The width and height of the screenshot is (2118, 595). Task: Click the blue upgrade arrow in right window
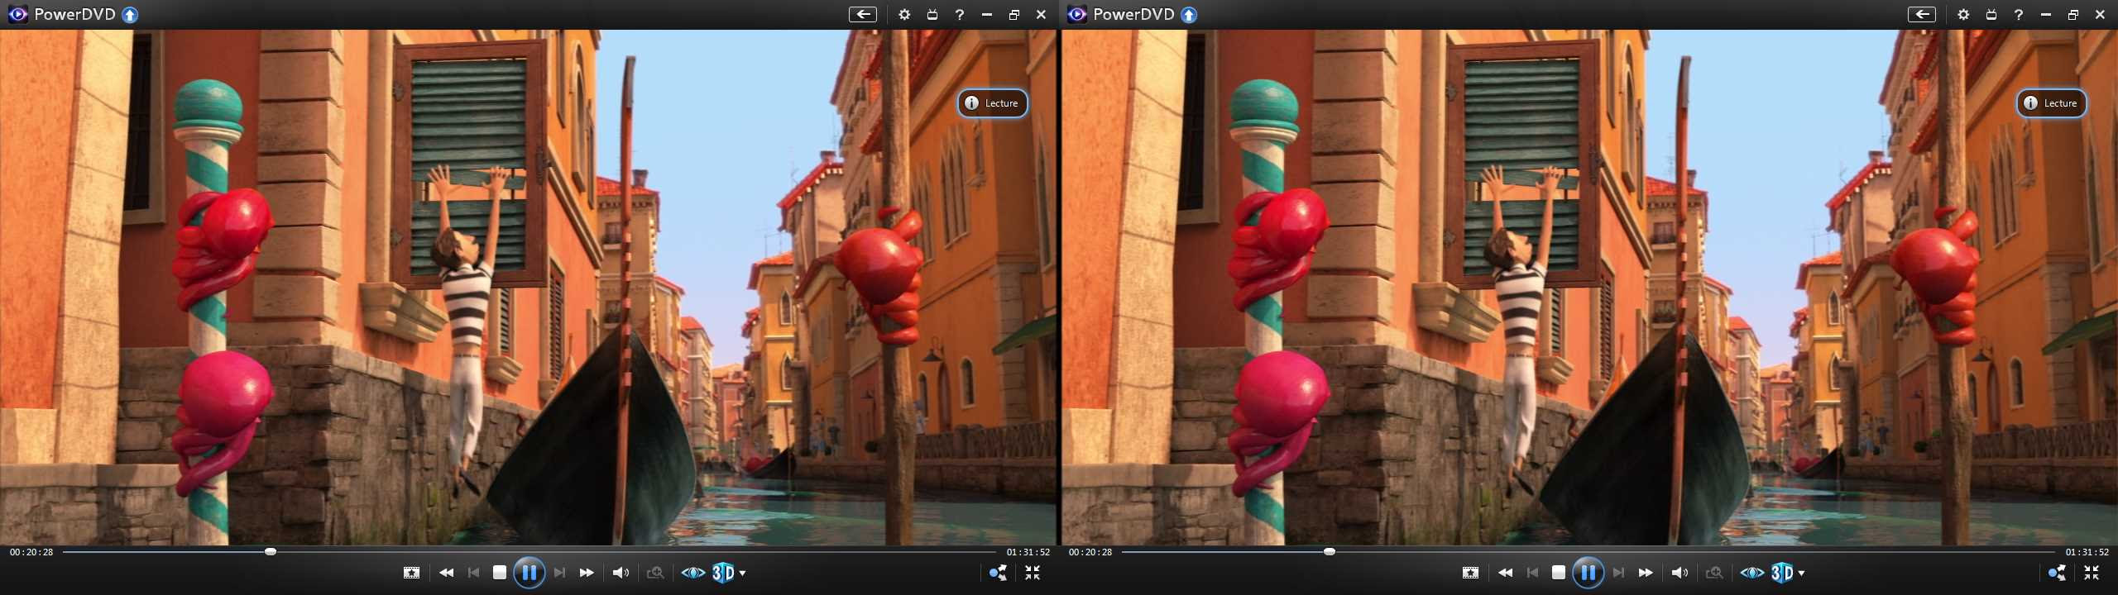pos(1189,14)
